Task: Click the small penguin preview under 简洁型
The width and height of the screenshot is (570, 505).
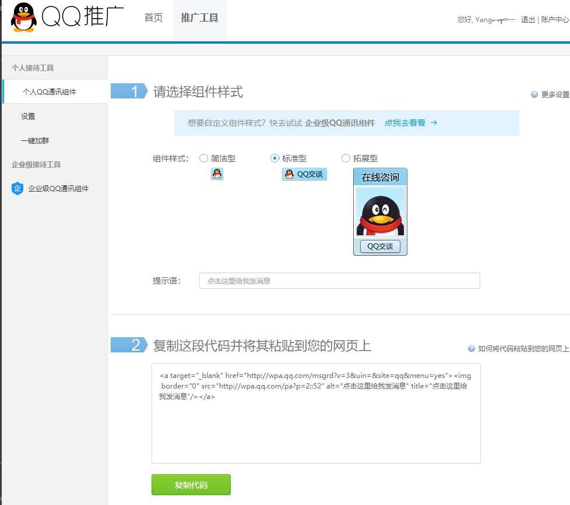Action: coord(217,174)
